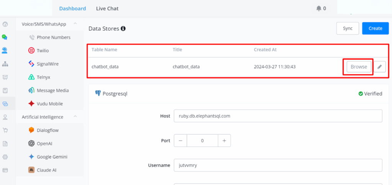Open Twilio integration from sidebar
Viewport: 392px width, 185px height.
tap(42, 51)
